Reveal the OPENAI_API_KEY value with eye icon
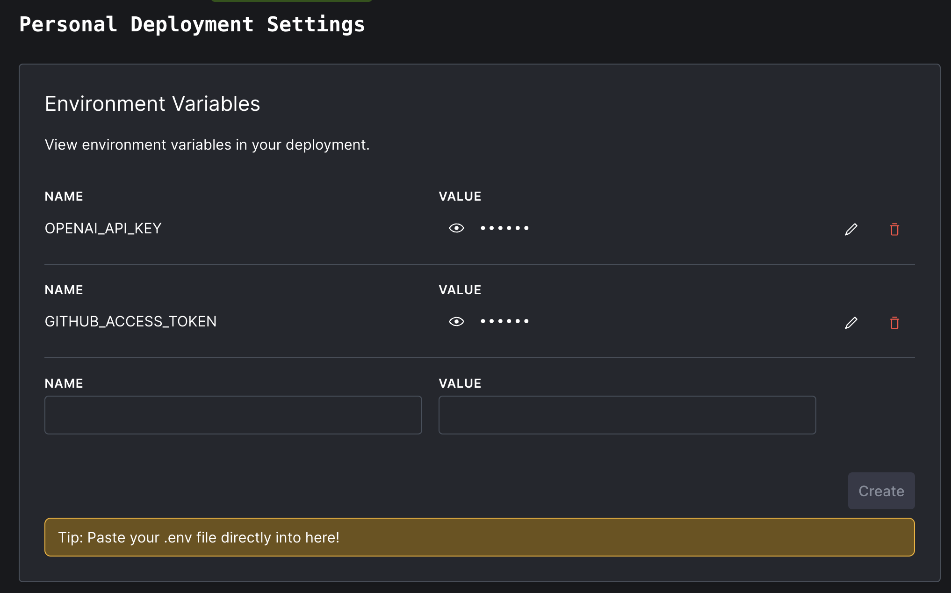Screen dimensions: 951x593 pyautogui.click(x=456, y=228)
